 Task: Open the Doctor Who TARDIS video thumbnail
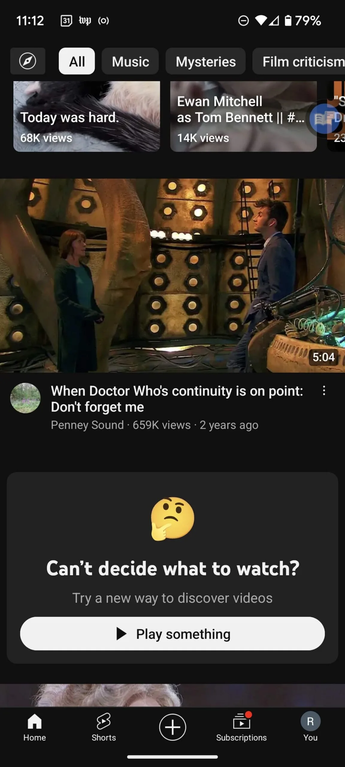point(172,276)
